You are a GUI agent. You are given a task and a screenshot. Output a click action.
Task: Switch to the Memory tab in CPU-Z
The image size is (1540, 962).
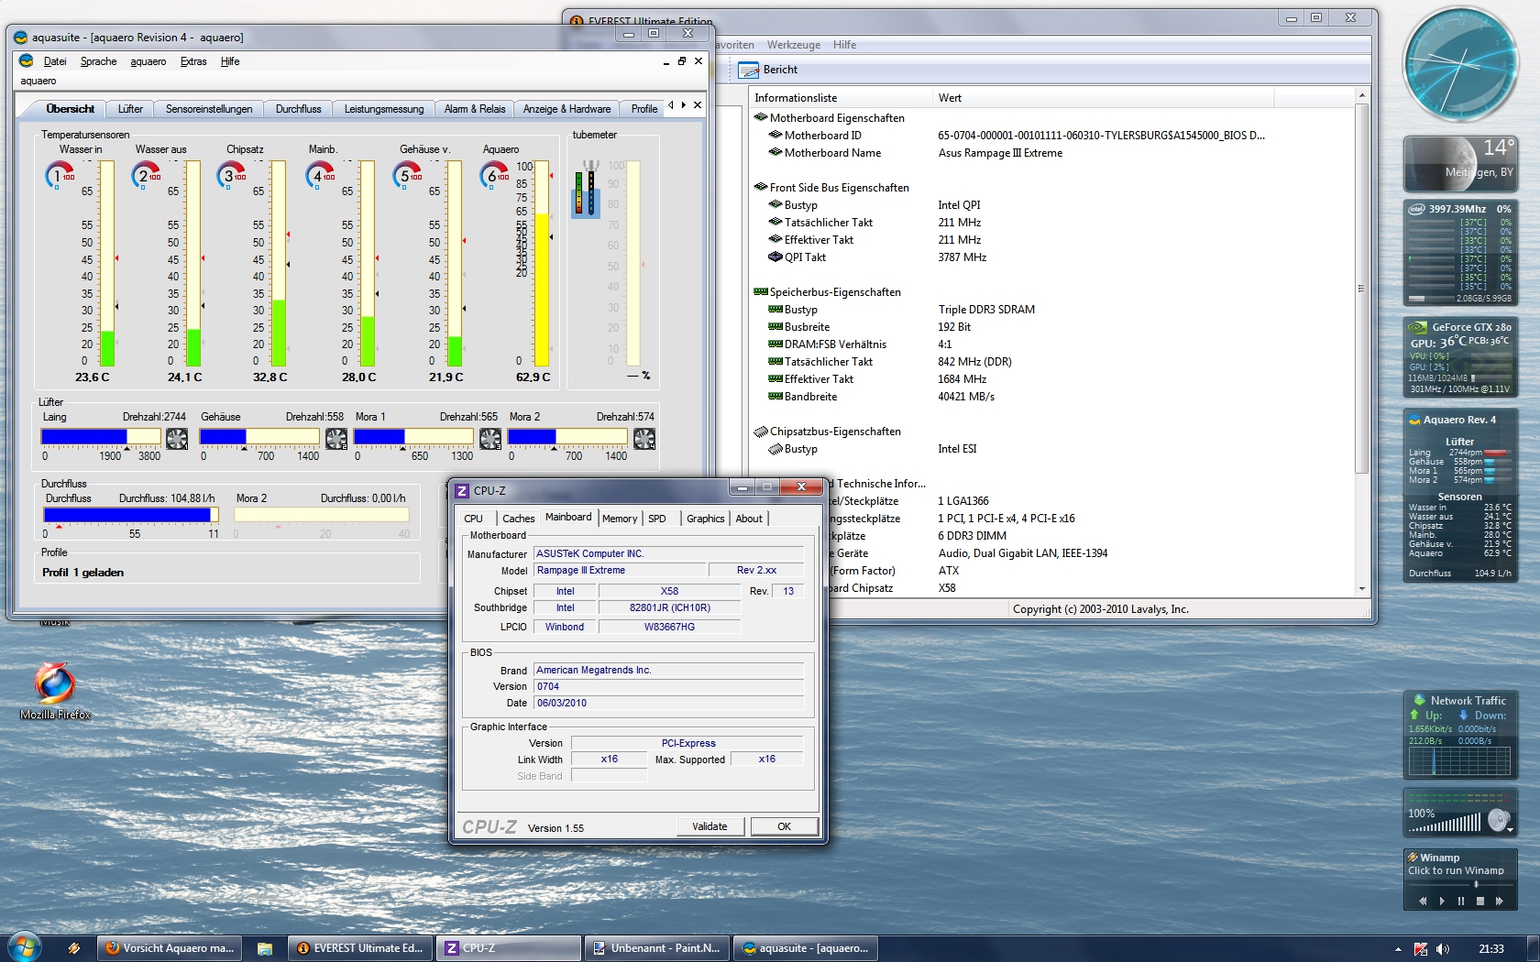pos(620,519)
